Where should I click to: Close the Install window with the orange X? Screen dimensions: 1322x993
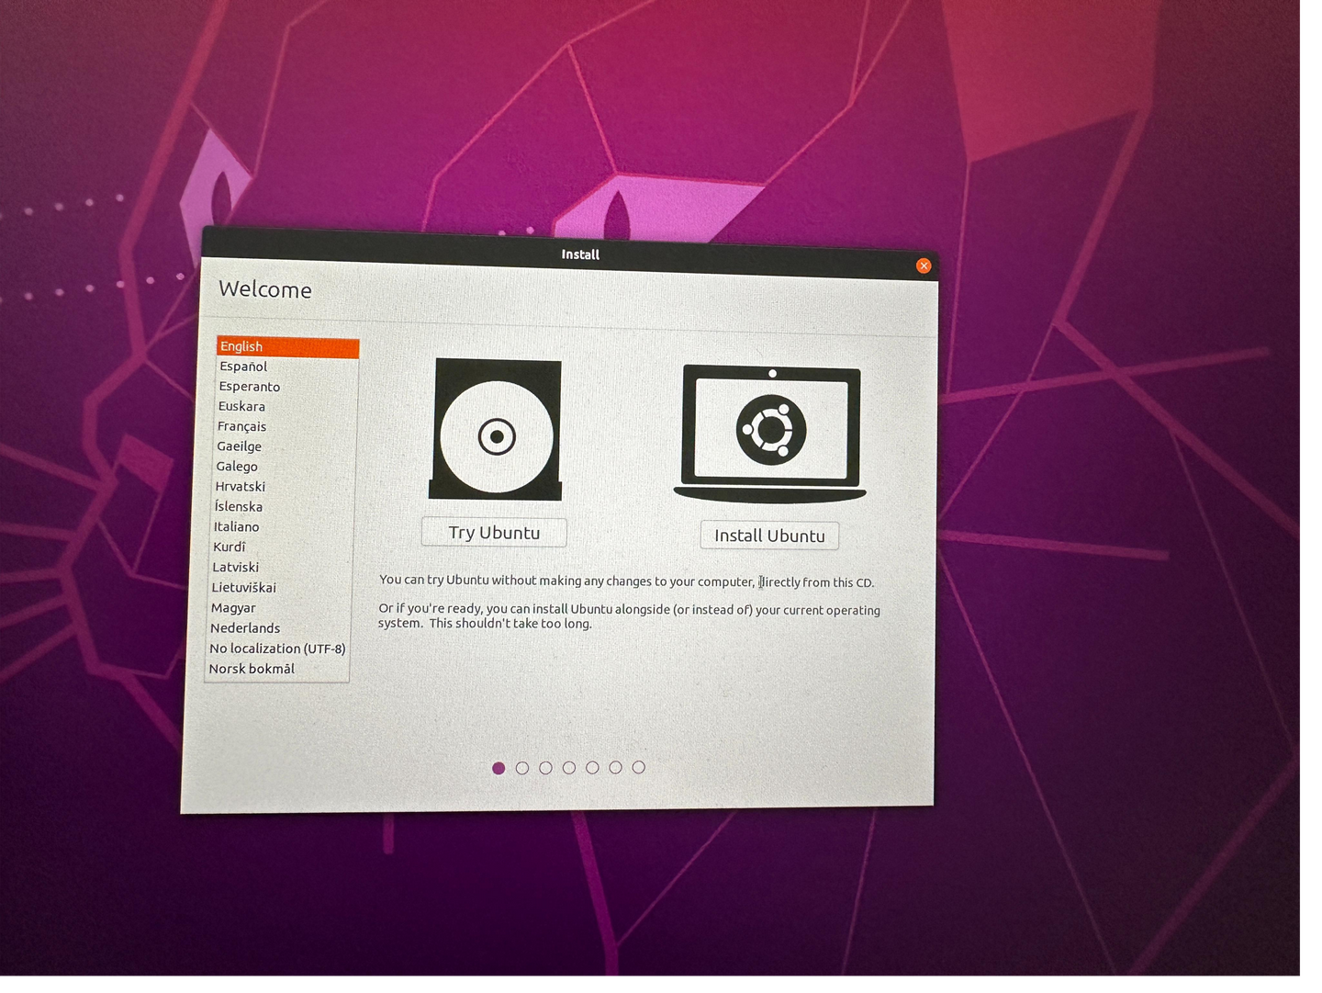(924, 265)
